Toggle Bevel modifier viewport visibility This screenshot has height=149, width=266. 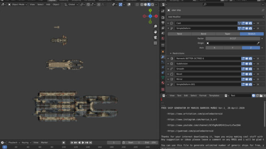(246, 74)
